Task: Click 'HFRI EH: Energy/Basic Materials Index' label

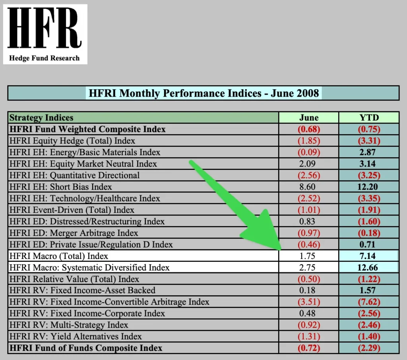Action: click(x=85, y=152)
